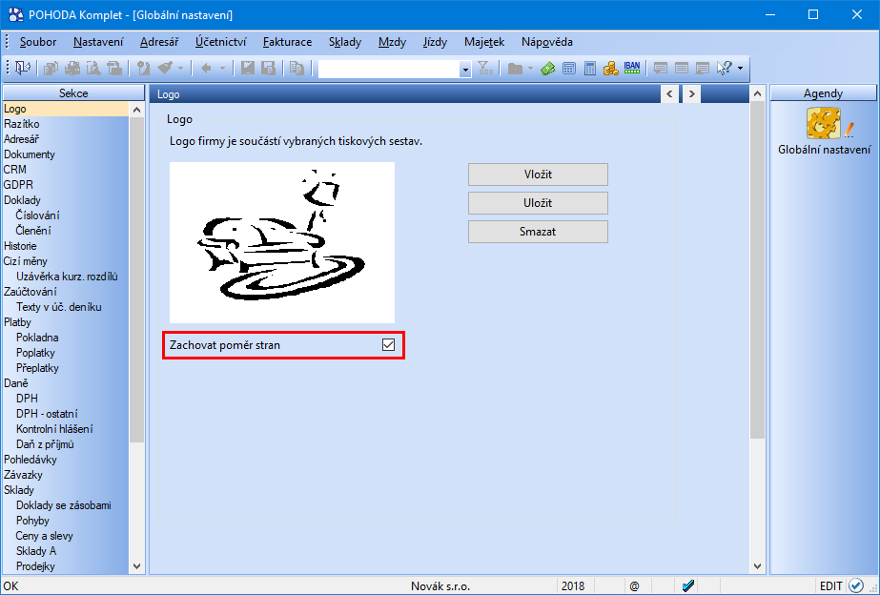The image size is (880, 595).
Task: Open the second calculator toolbar icon
Action: pos(590,69)
